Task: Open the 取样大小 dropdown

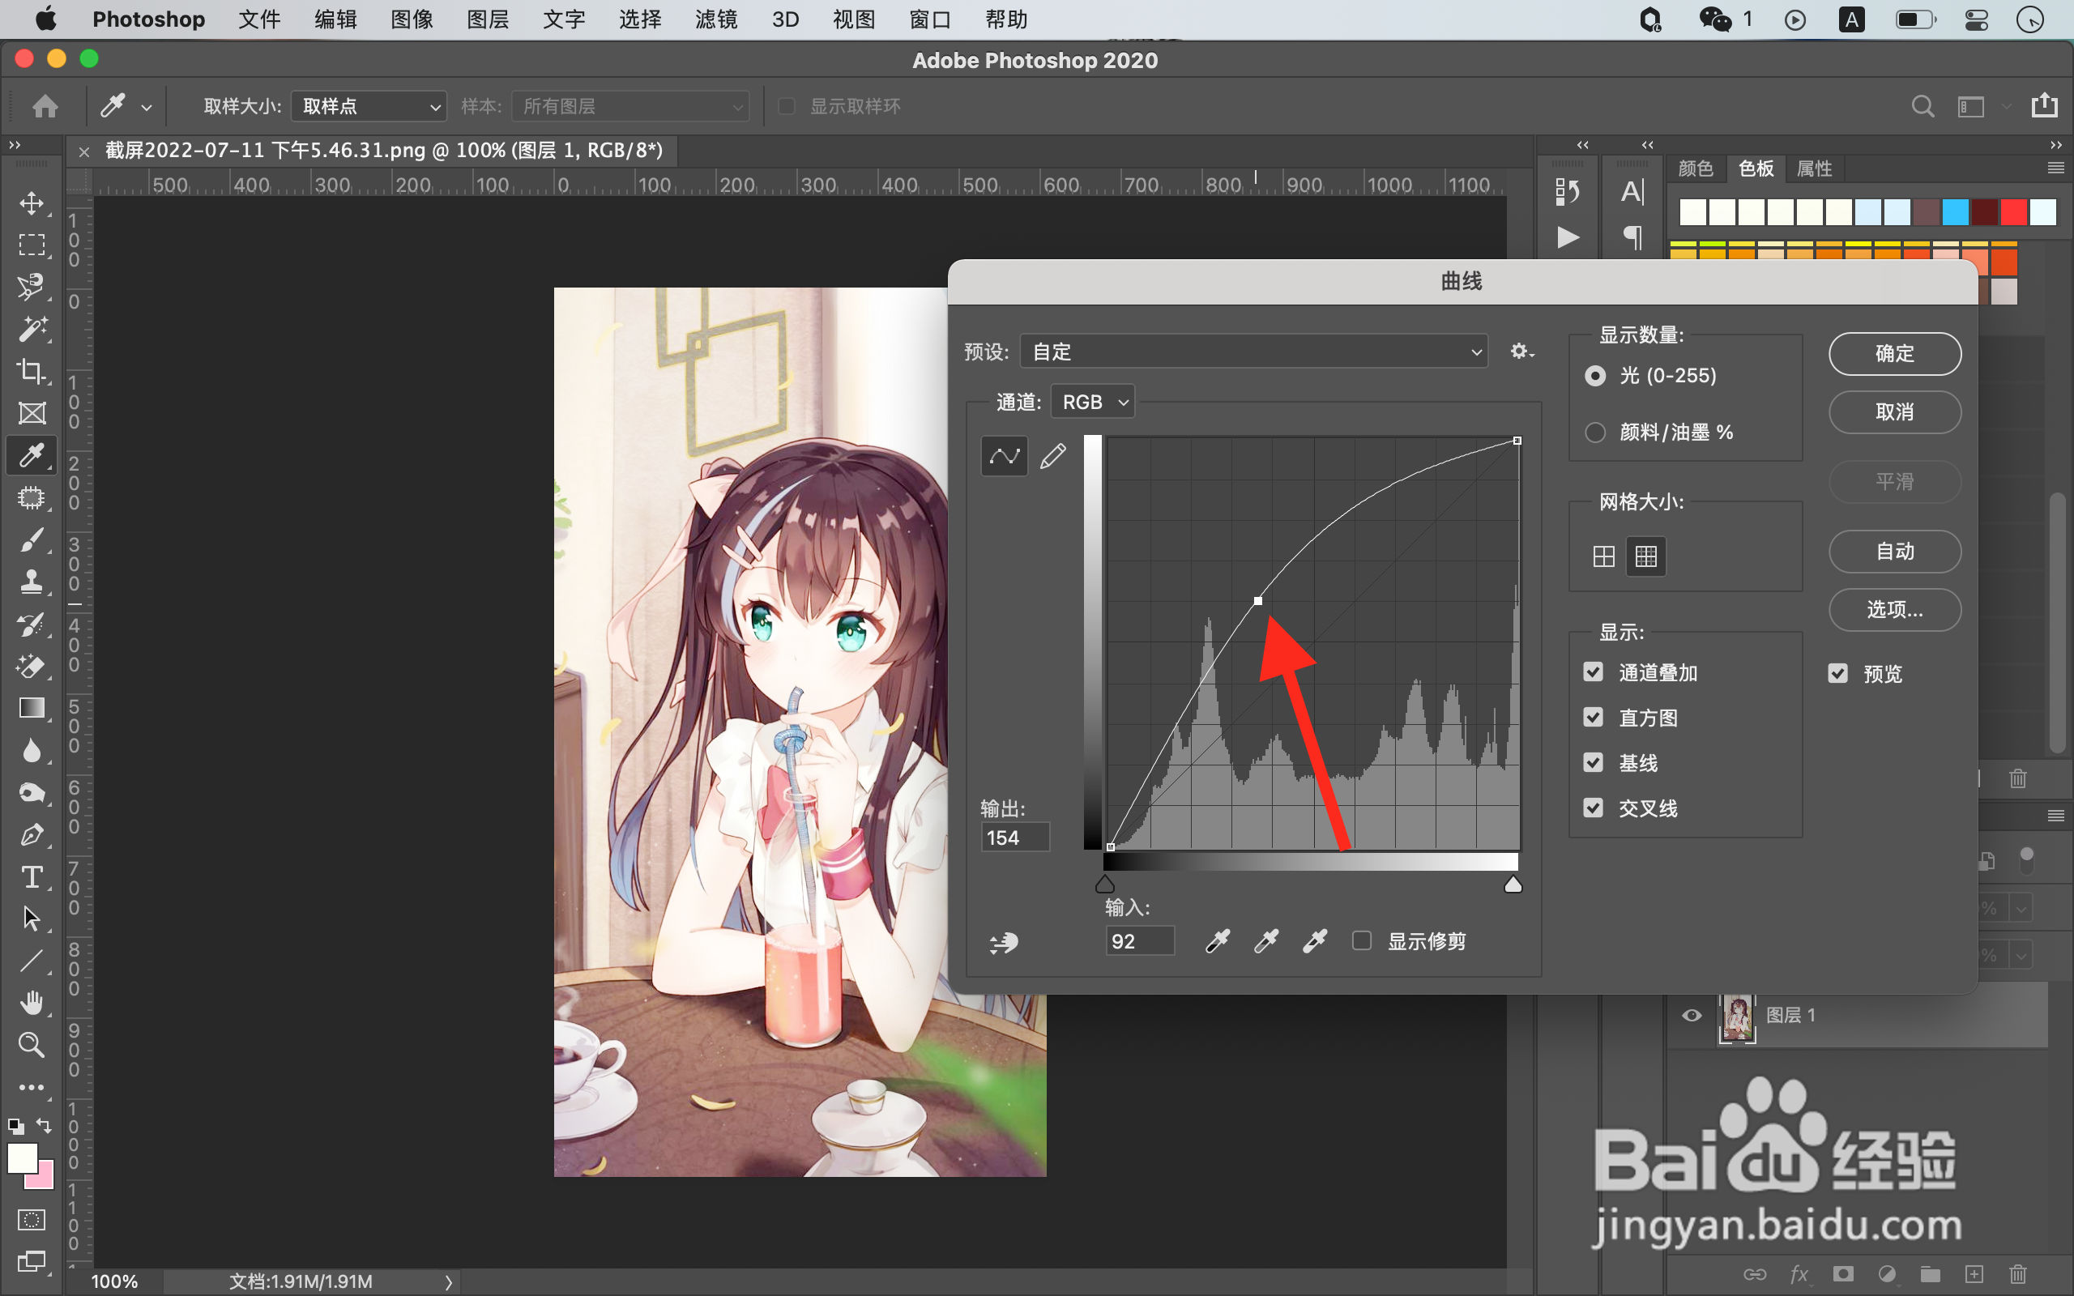Action: coord(369,106)
